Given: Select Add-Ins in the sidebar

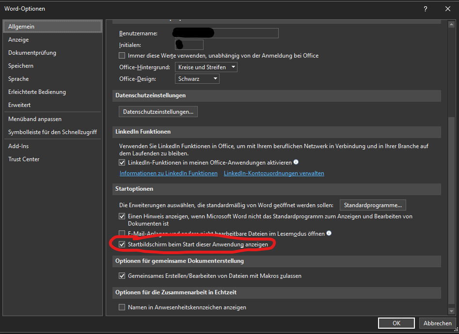Looking at the screenshot, I should click(x=53, y=146).
